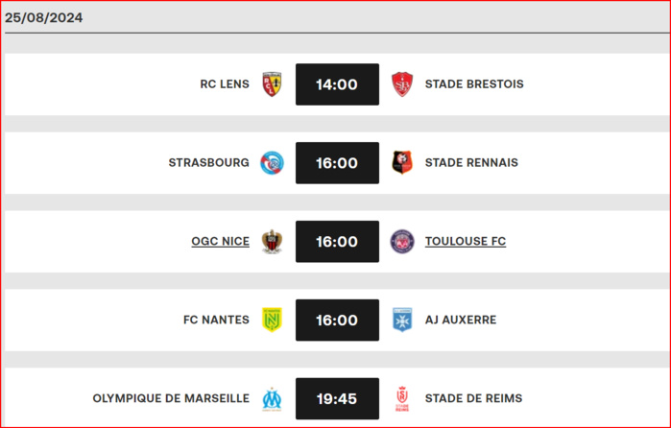Click the Toulouse FC club crest
Screen dimensions: 671x428
[402, 242]
